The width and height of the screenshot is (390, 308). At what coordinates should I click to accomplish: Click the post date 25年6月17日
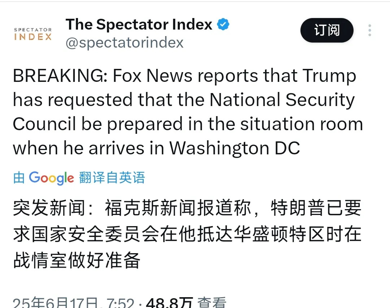click(55, 303)
